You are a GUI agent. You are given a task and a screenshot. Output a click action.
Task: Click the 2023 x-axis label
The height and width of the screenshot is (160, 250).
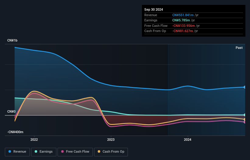pos(111,140)
